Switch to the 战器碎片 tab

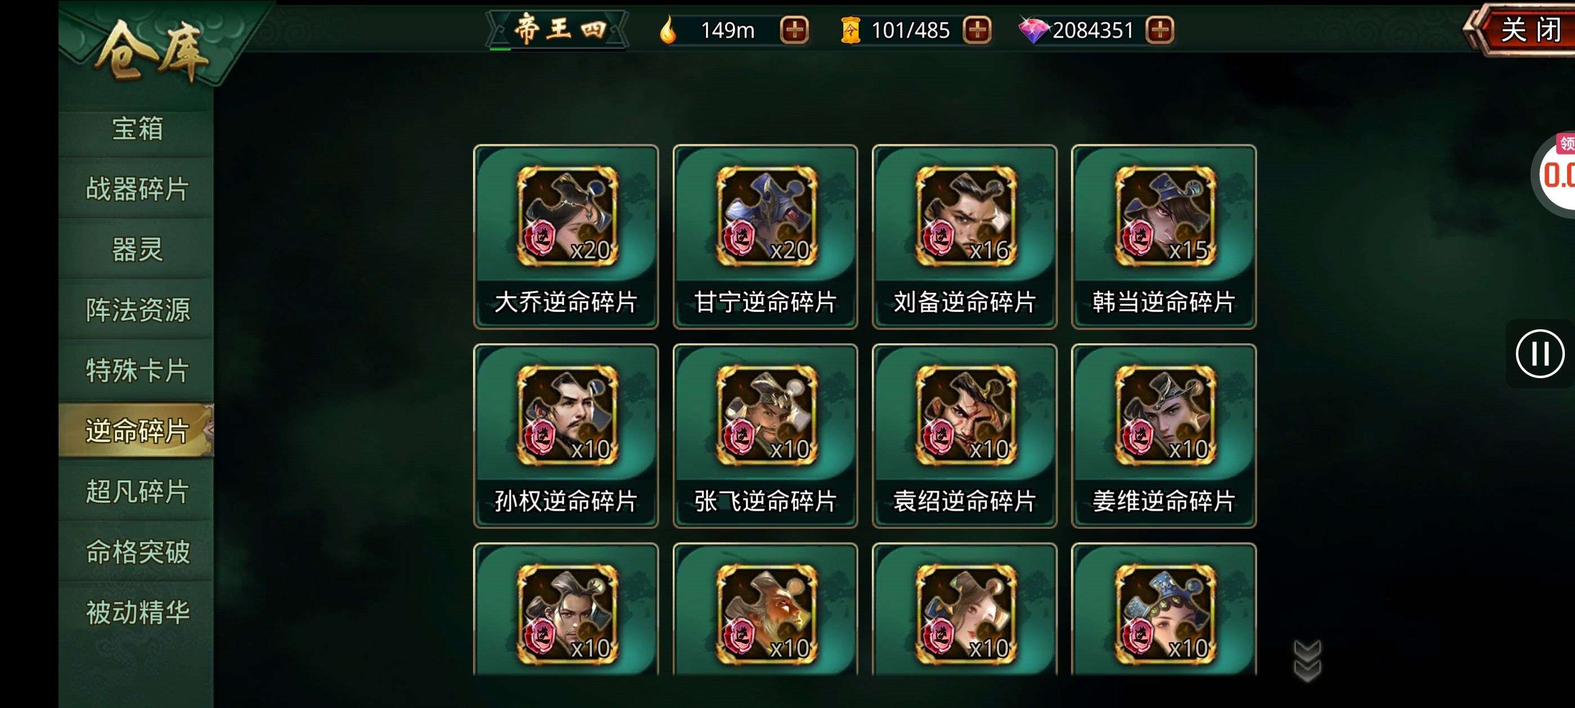(x=137, y=189)
